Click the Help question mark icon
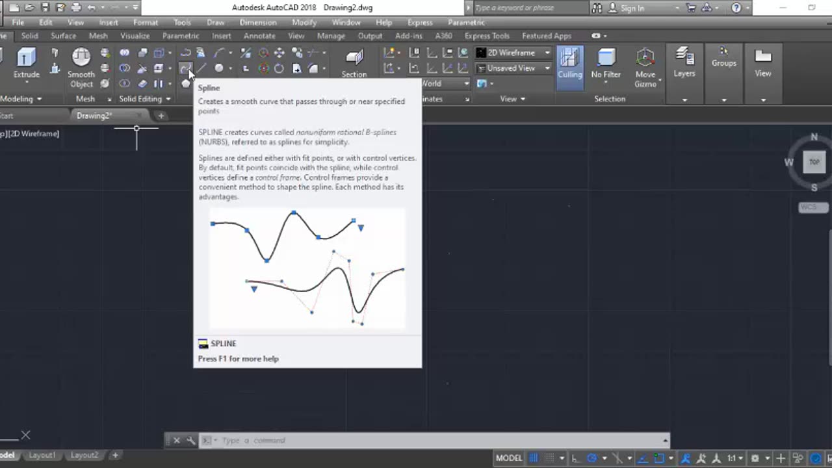The image size is (832, 468). (x=736, y=8)
